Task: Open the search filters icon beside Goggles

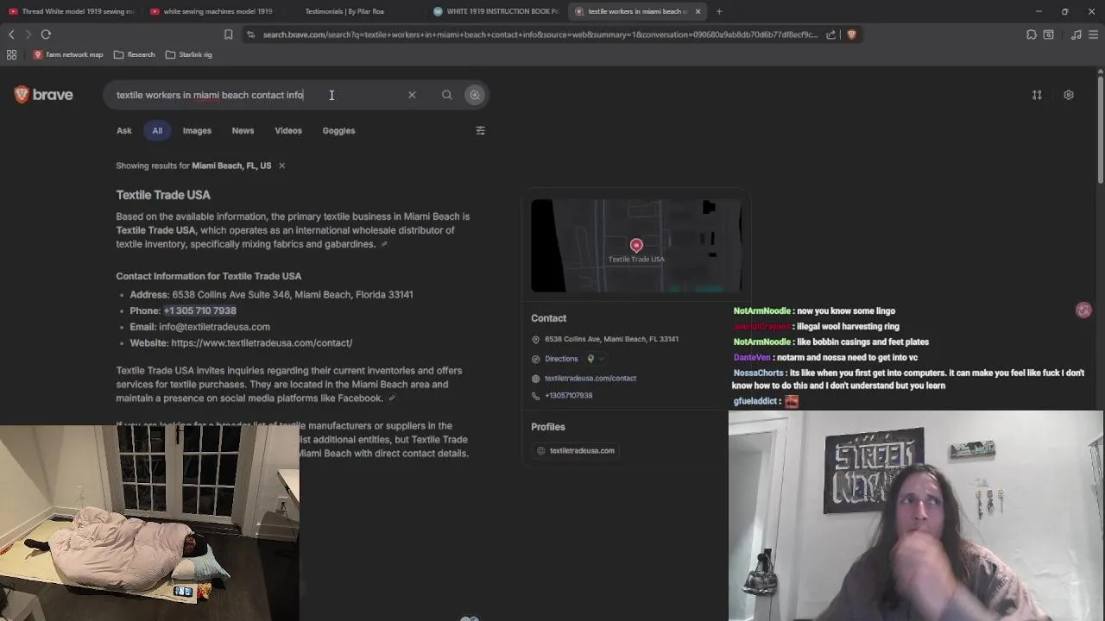Action: [481, 130]
